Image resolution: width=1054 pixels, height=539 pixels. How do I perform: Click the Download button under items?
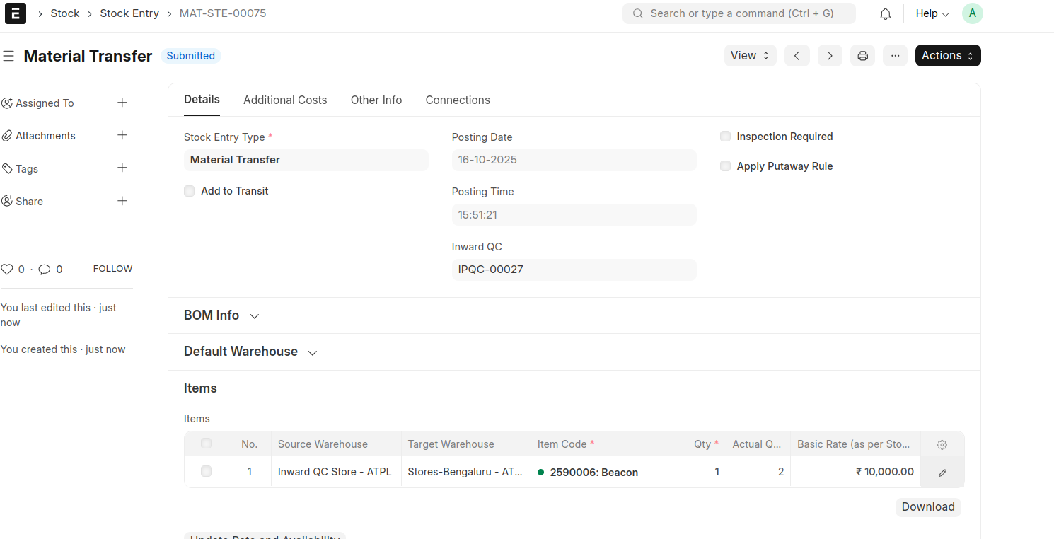coord(927,507)
